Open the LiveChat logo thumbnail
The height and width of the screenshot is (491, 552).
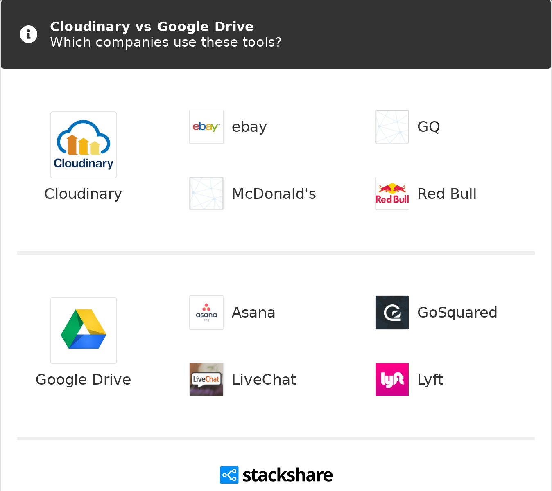(206, 379)
